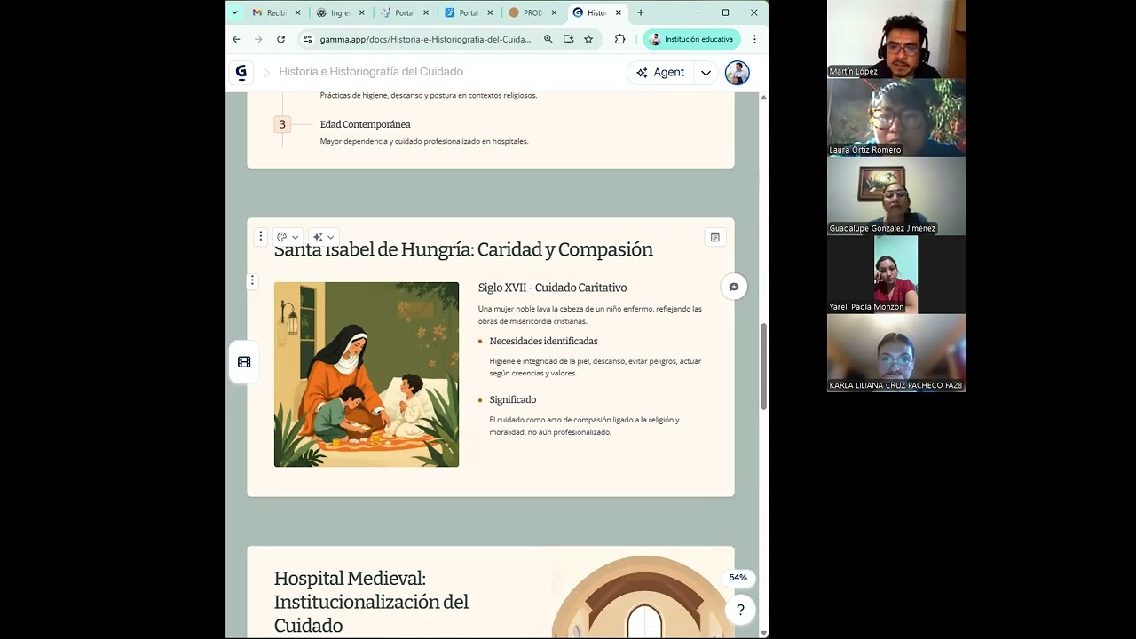Click the card notes icon

[714, 237]
